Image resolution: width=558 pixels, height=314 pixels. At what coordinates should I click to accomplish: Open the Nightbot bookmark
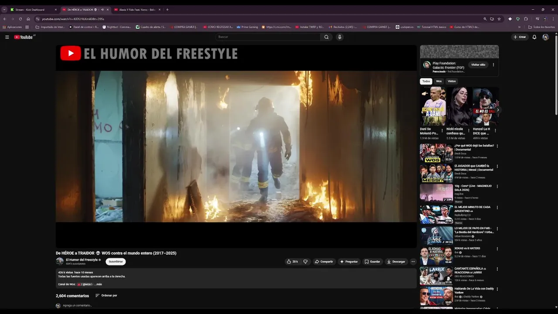coord(116,27)
